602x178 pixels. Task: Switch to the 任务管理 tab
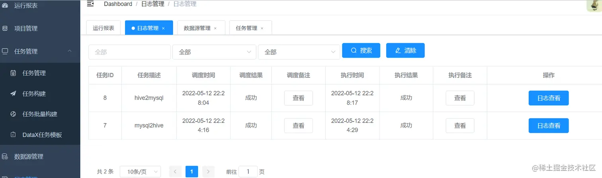pyautogui.click(x=250, y=28)
